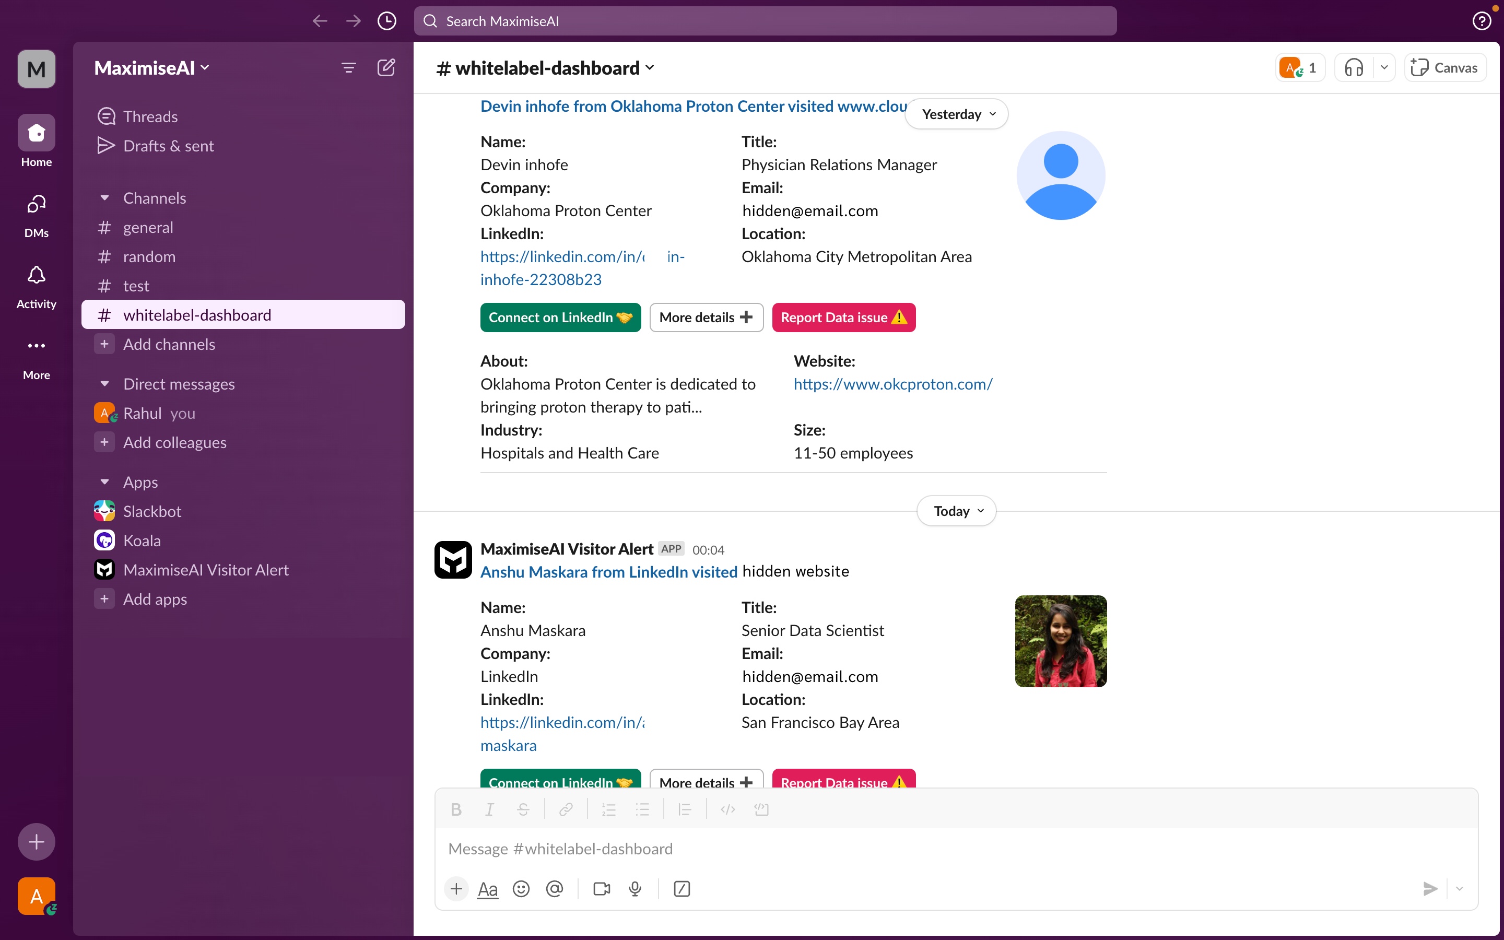Click the MaximiseAI workspace M tile

(x=36, y=68)
